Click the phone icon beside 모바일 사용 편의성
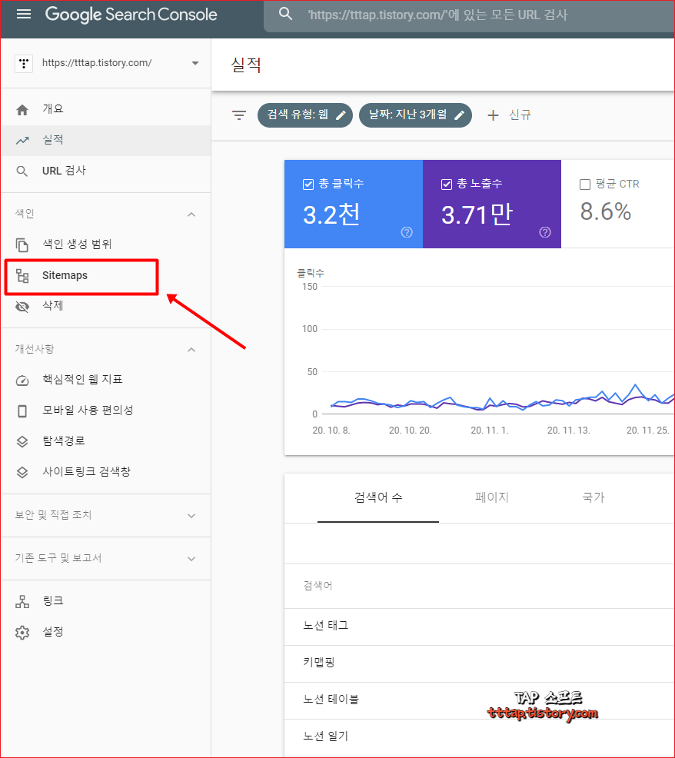Screen dimensions: 675x758 click(22, 411)
